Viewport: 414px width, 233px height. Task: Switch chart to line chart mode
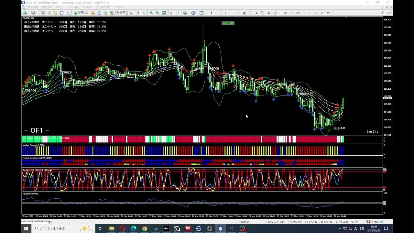point(144,13)
